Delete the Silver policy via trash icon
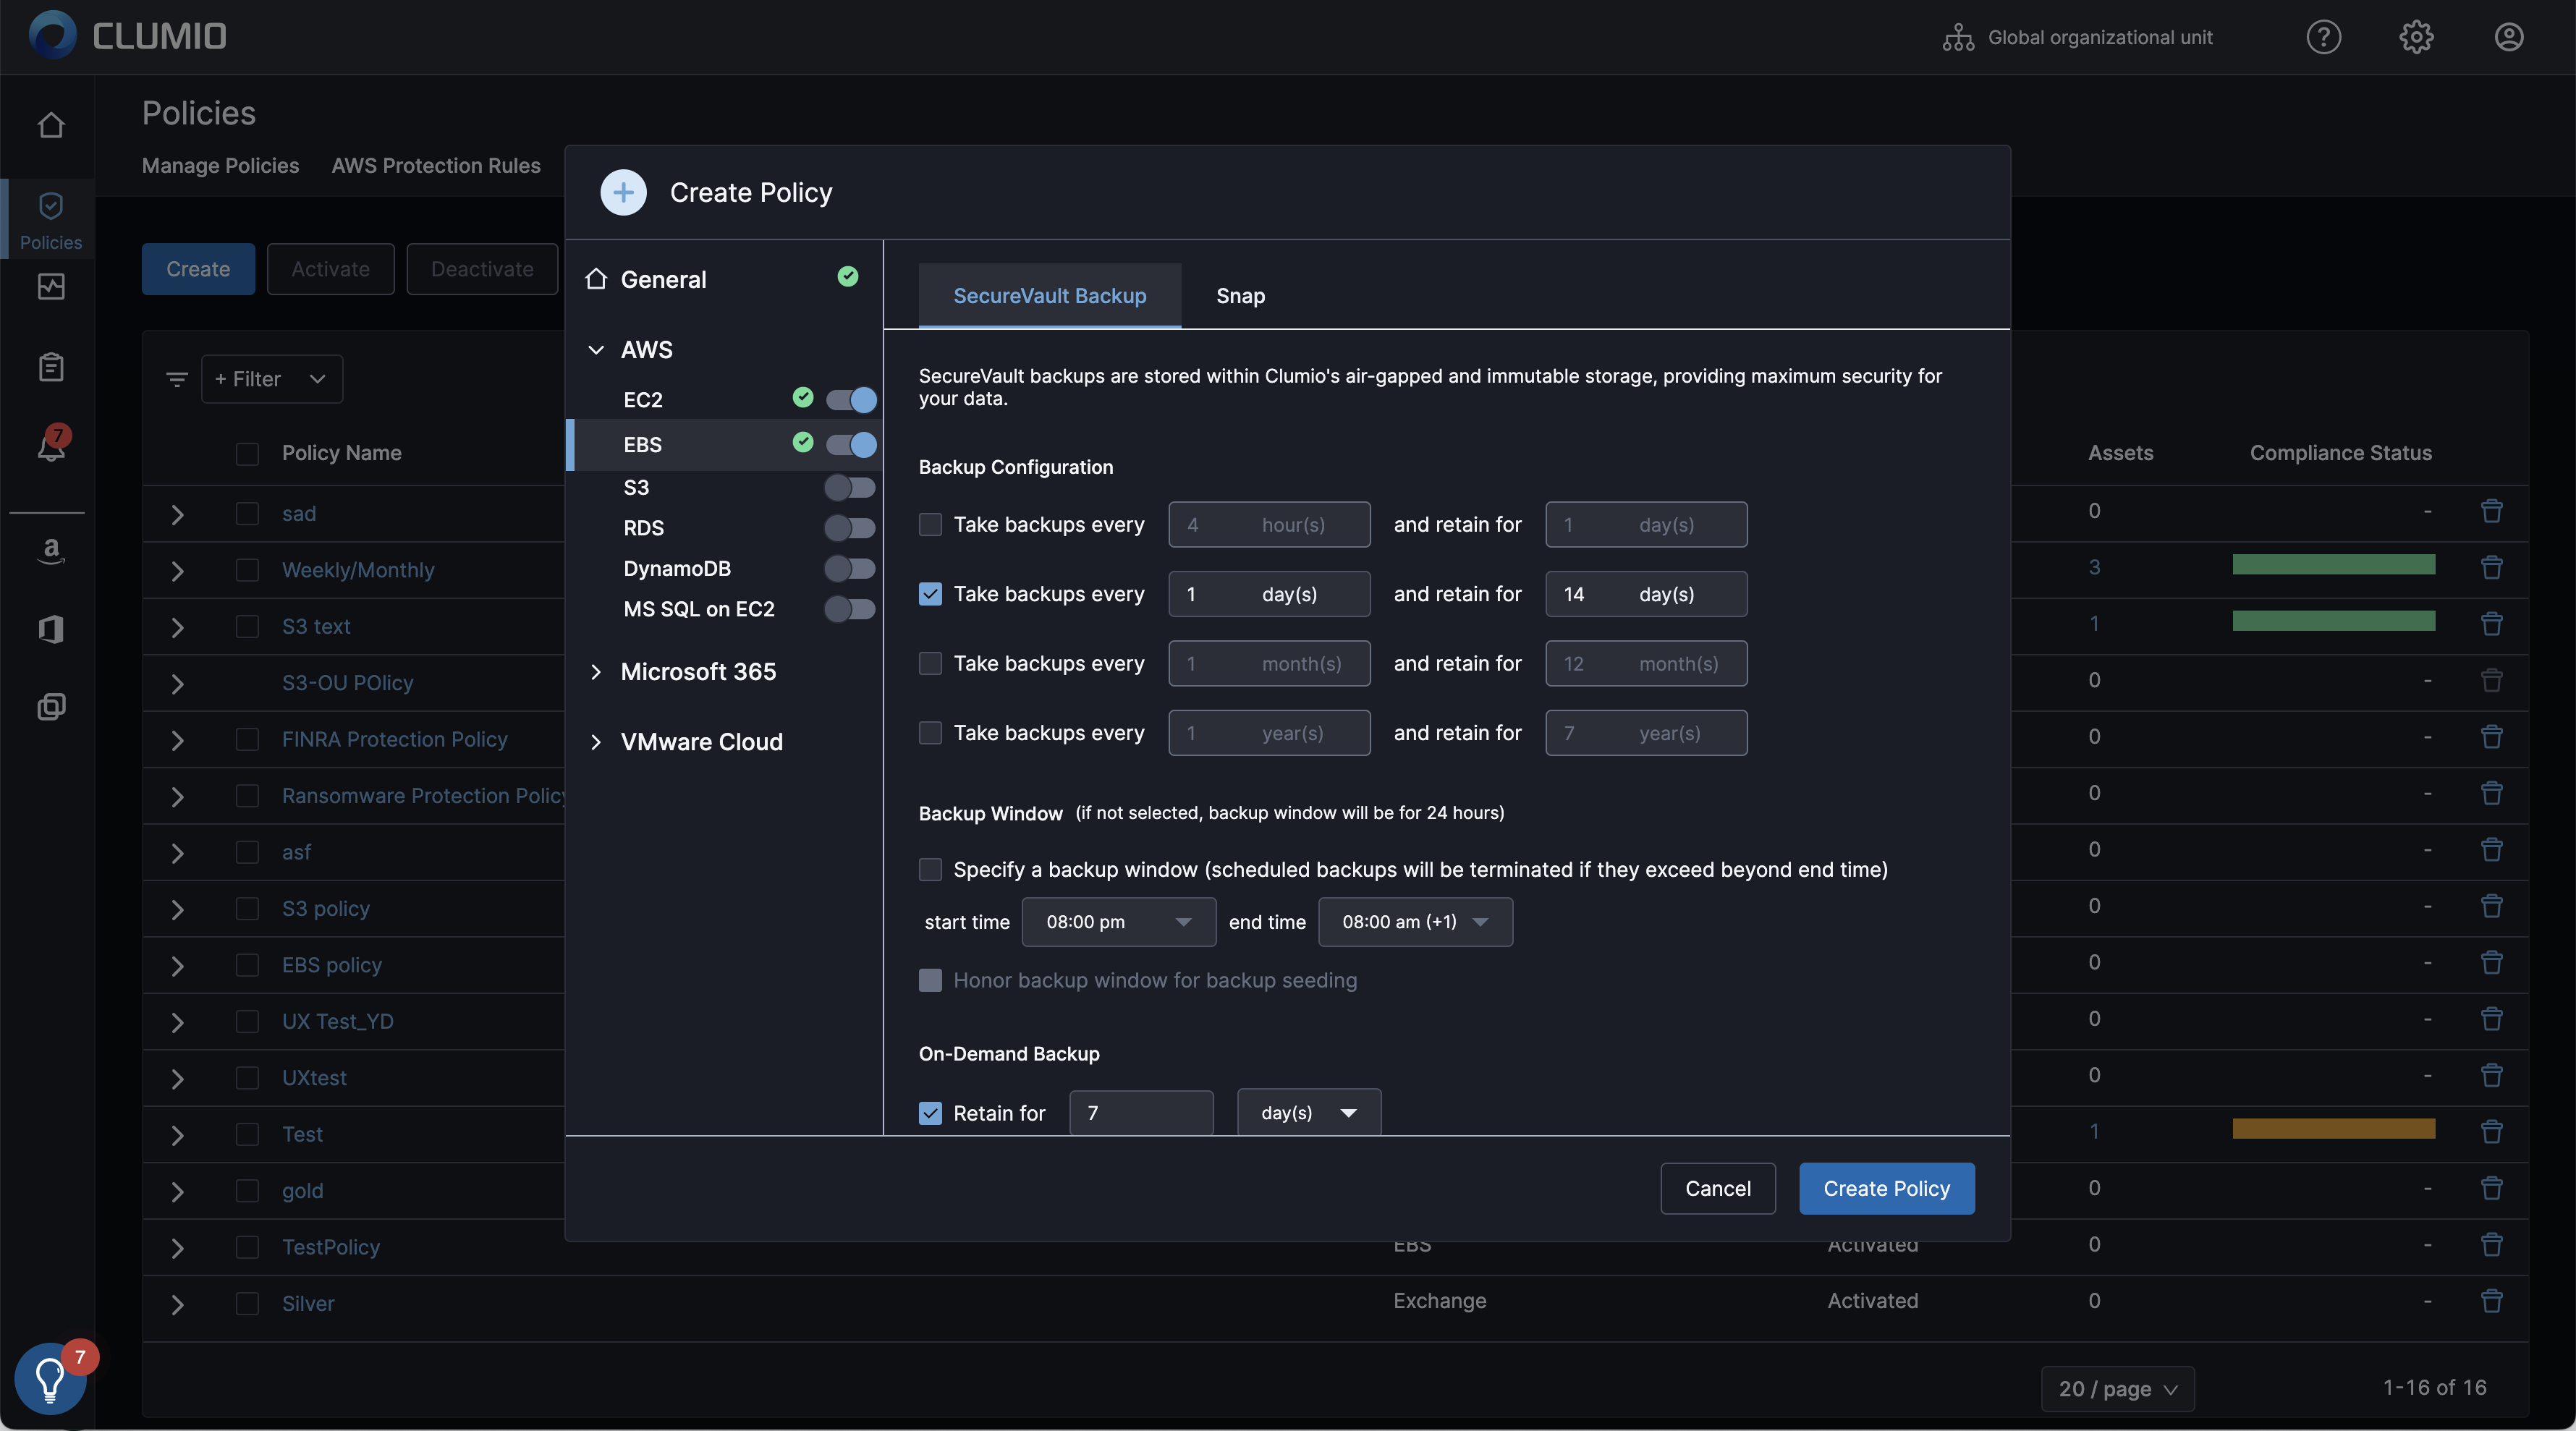Screen dimensions: 2576x1431 [2491, 1301]
